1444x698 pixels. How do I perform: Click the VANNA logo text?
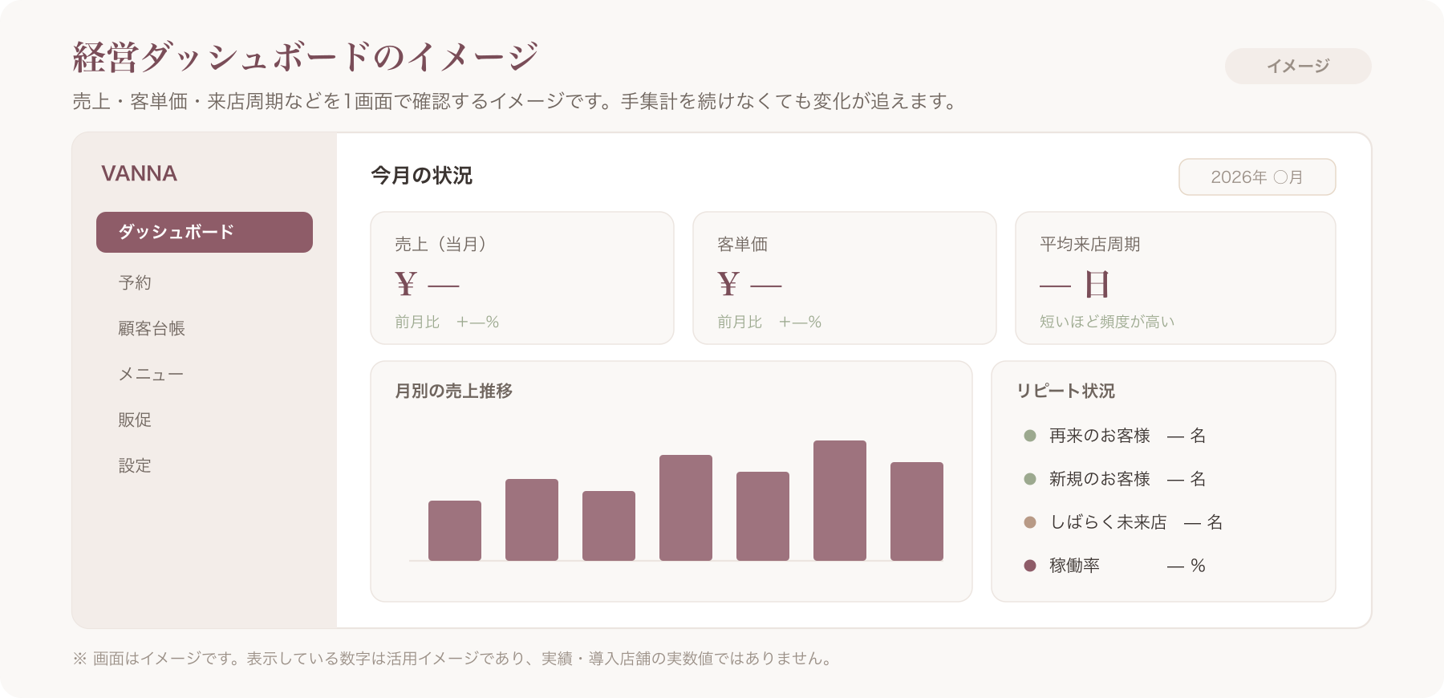click(x=139, y=173)
